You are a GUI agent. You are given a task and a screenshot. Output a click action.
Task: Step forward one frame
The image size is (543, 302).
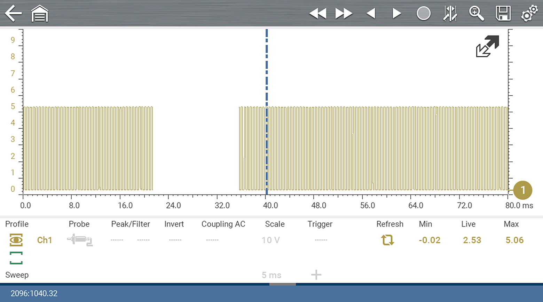[x=396, y=14]
